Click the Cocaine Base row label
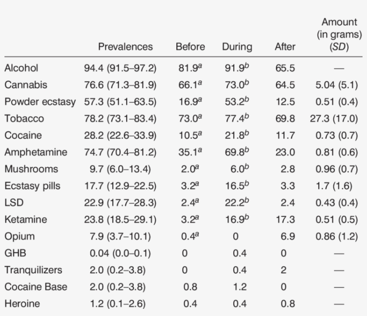The width and height of the screenshot is (367, 316). point(36,287)
